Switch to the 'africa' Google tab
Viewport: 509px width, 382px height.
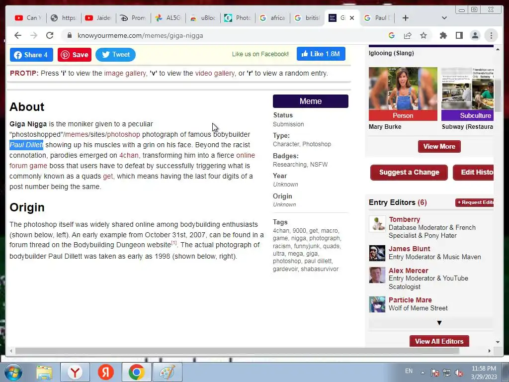pyautogui.click(x=273, y=18)
